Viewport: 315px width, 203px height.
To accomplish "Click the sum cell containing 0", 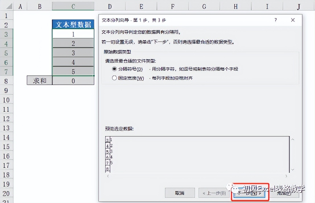I will point(73,81).
